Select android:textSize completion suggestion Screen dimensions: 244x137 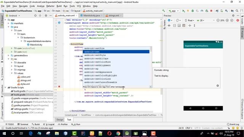pyautogui.click(x=116, y=48)
